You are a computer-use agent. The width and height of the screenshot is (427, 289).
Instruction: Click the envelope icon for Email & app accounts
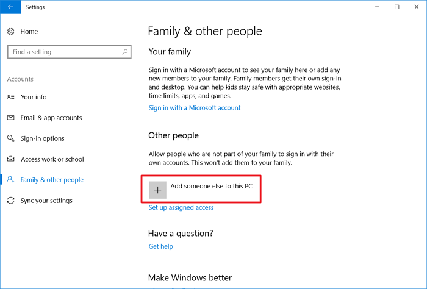click(11, 118)
